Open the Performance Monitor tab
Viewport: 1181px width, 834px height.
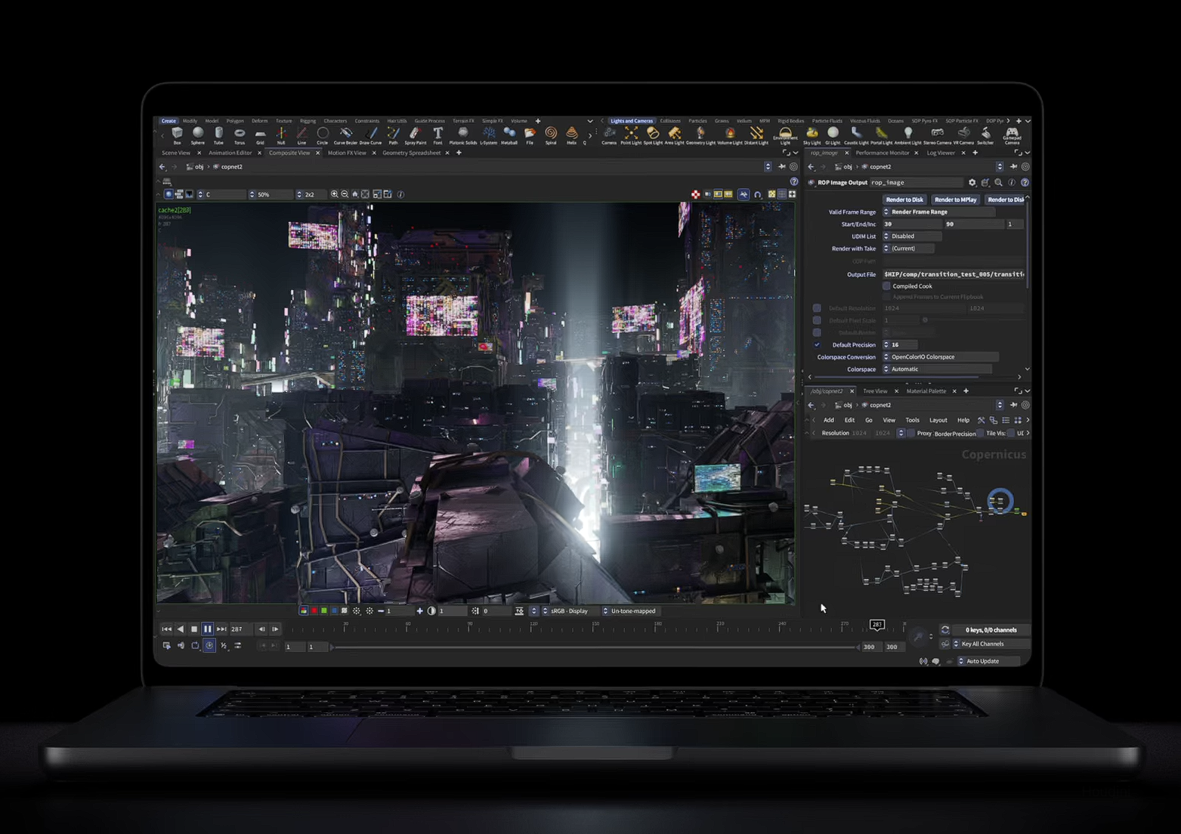(x=883, y=153)
